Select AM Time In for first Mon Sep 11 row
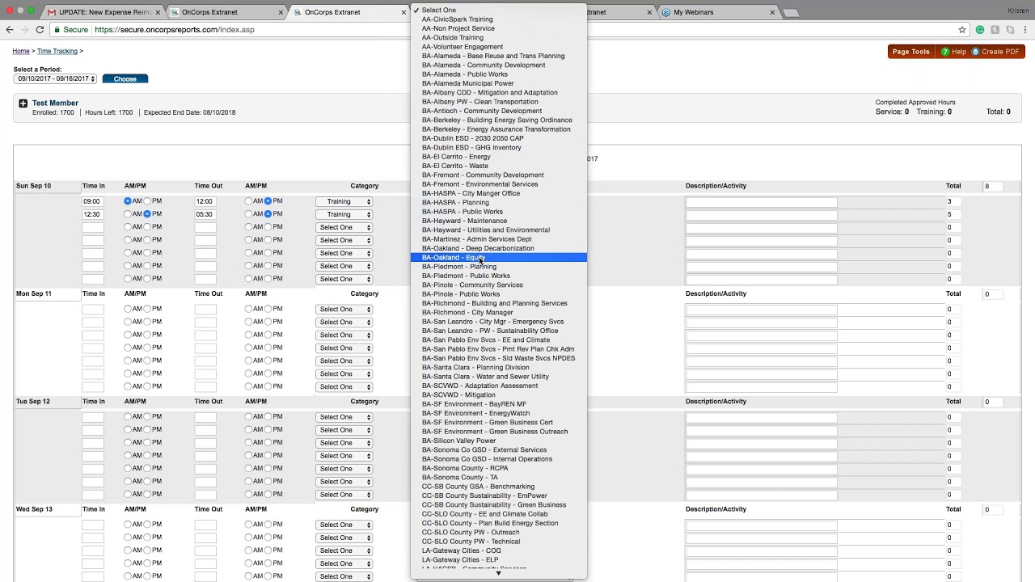The width and height of the screenshot is (1035, 582). tap(128, 309)
